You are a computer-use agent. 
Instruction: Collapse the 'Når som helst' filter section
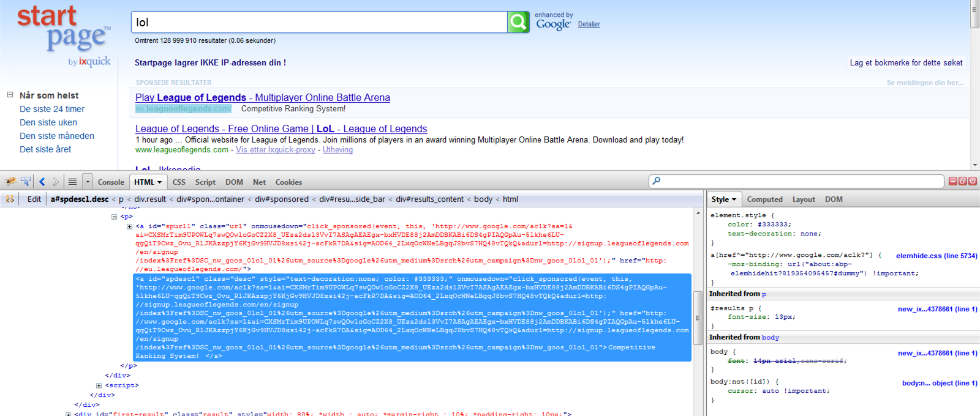coord(10,95)
